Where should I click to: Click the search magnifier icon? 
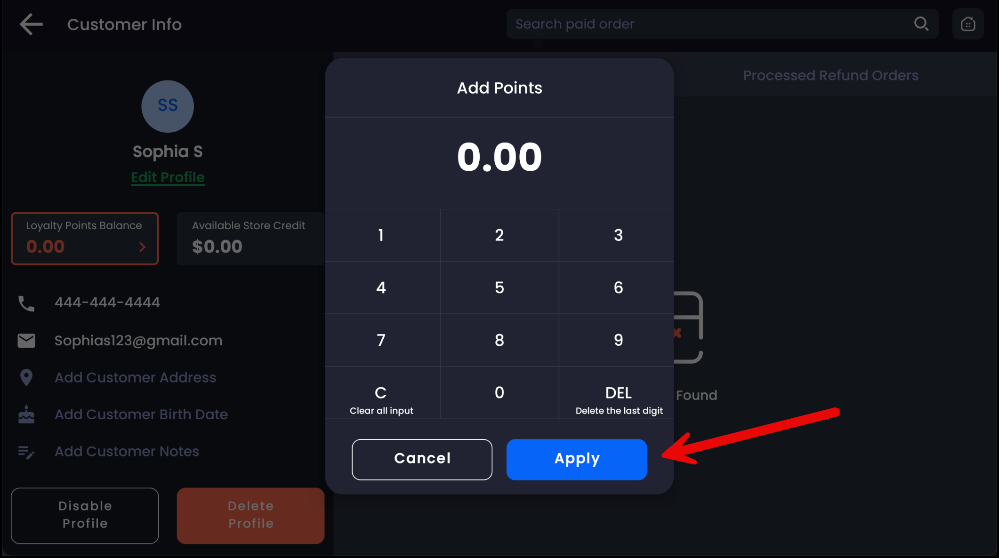(921, 24)
